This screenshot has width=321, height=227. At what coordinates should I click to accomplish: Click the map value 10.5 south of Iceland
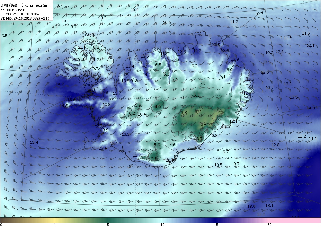(218, 165)
